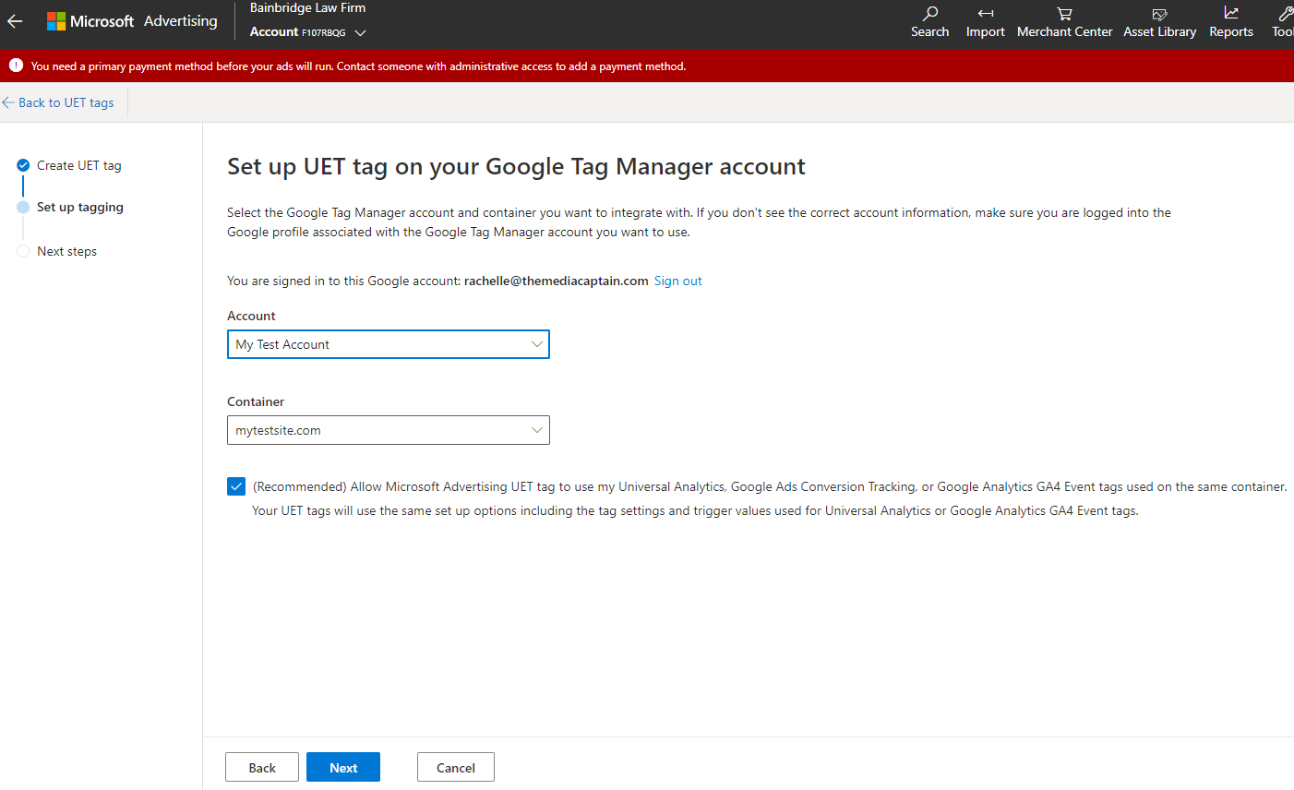
Task: Open the Reports menu
Action: [1230, 22]
